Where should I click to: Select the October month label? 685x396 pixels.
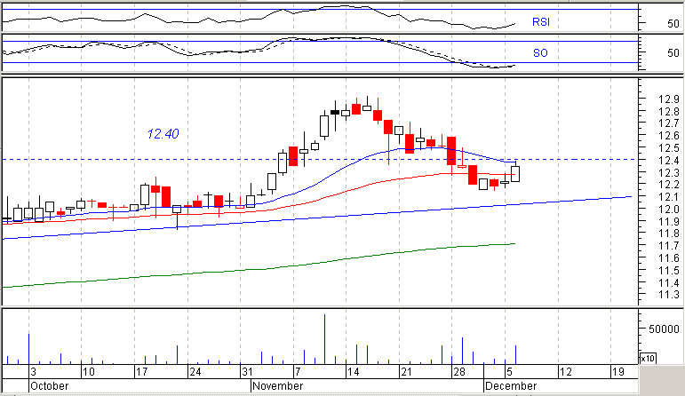coord(50,386)
